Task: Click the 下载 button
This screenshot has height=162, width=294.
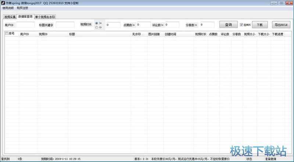Action: (260, 25)
